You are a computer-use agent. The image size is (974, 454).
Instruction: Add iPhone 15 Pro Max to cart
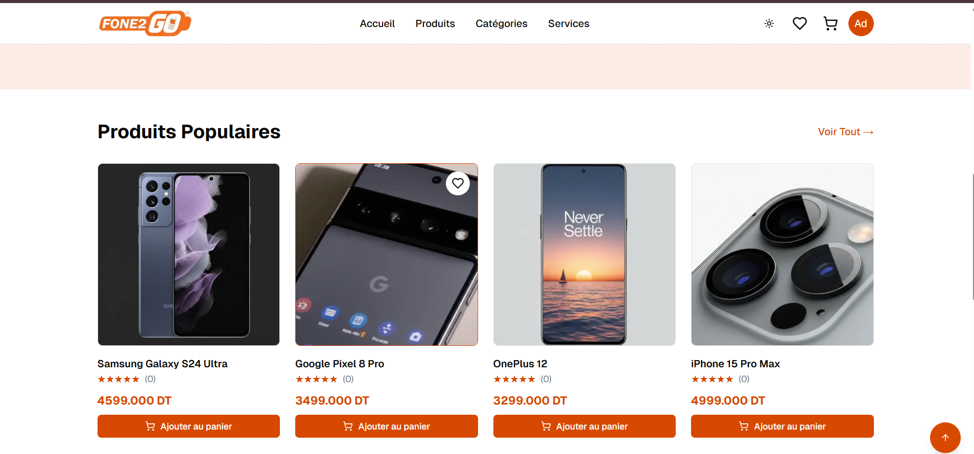pyautogui.click(x=782, y=426)
